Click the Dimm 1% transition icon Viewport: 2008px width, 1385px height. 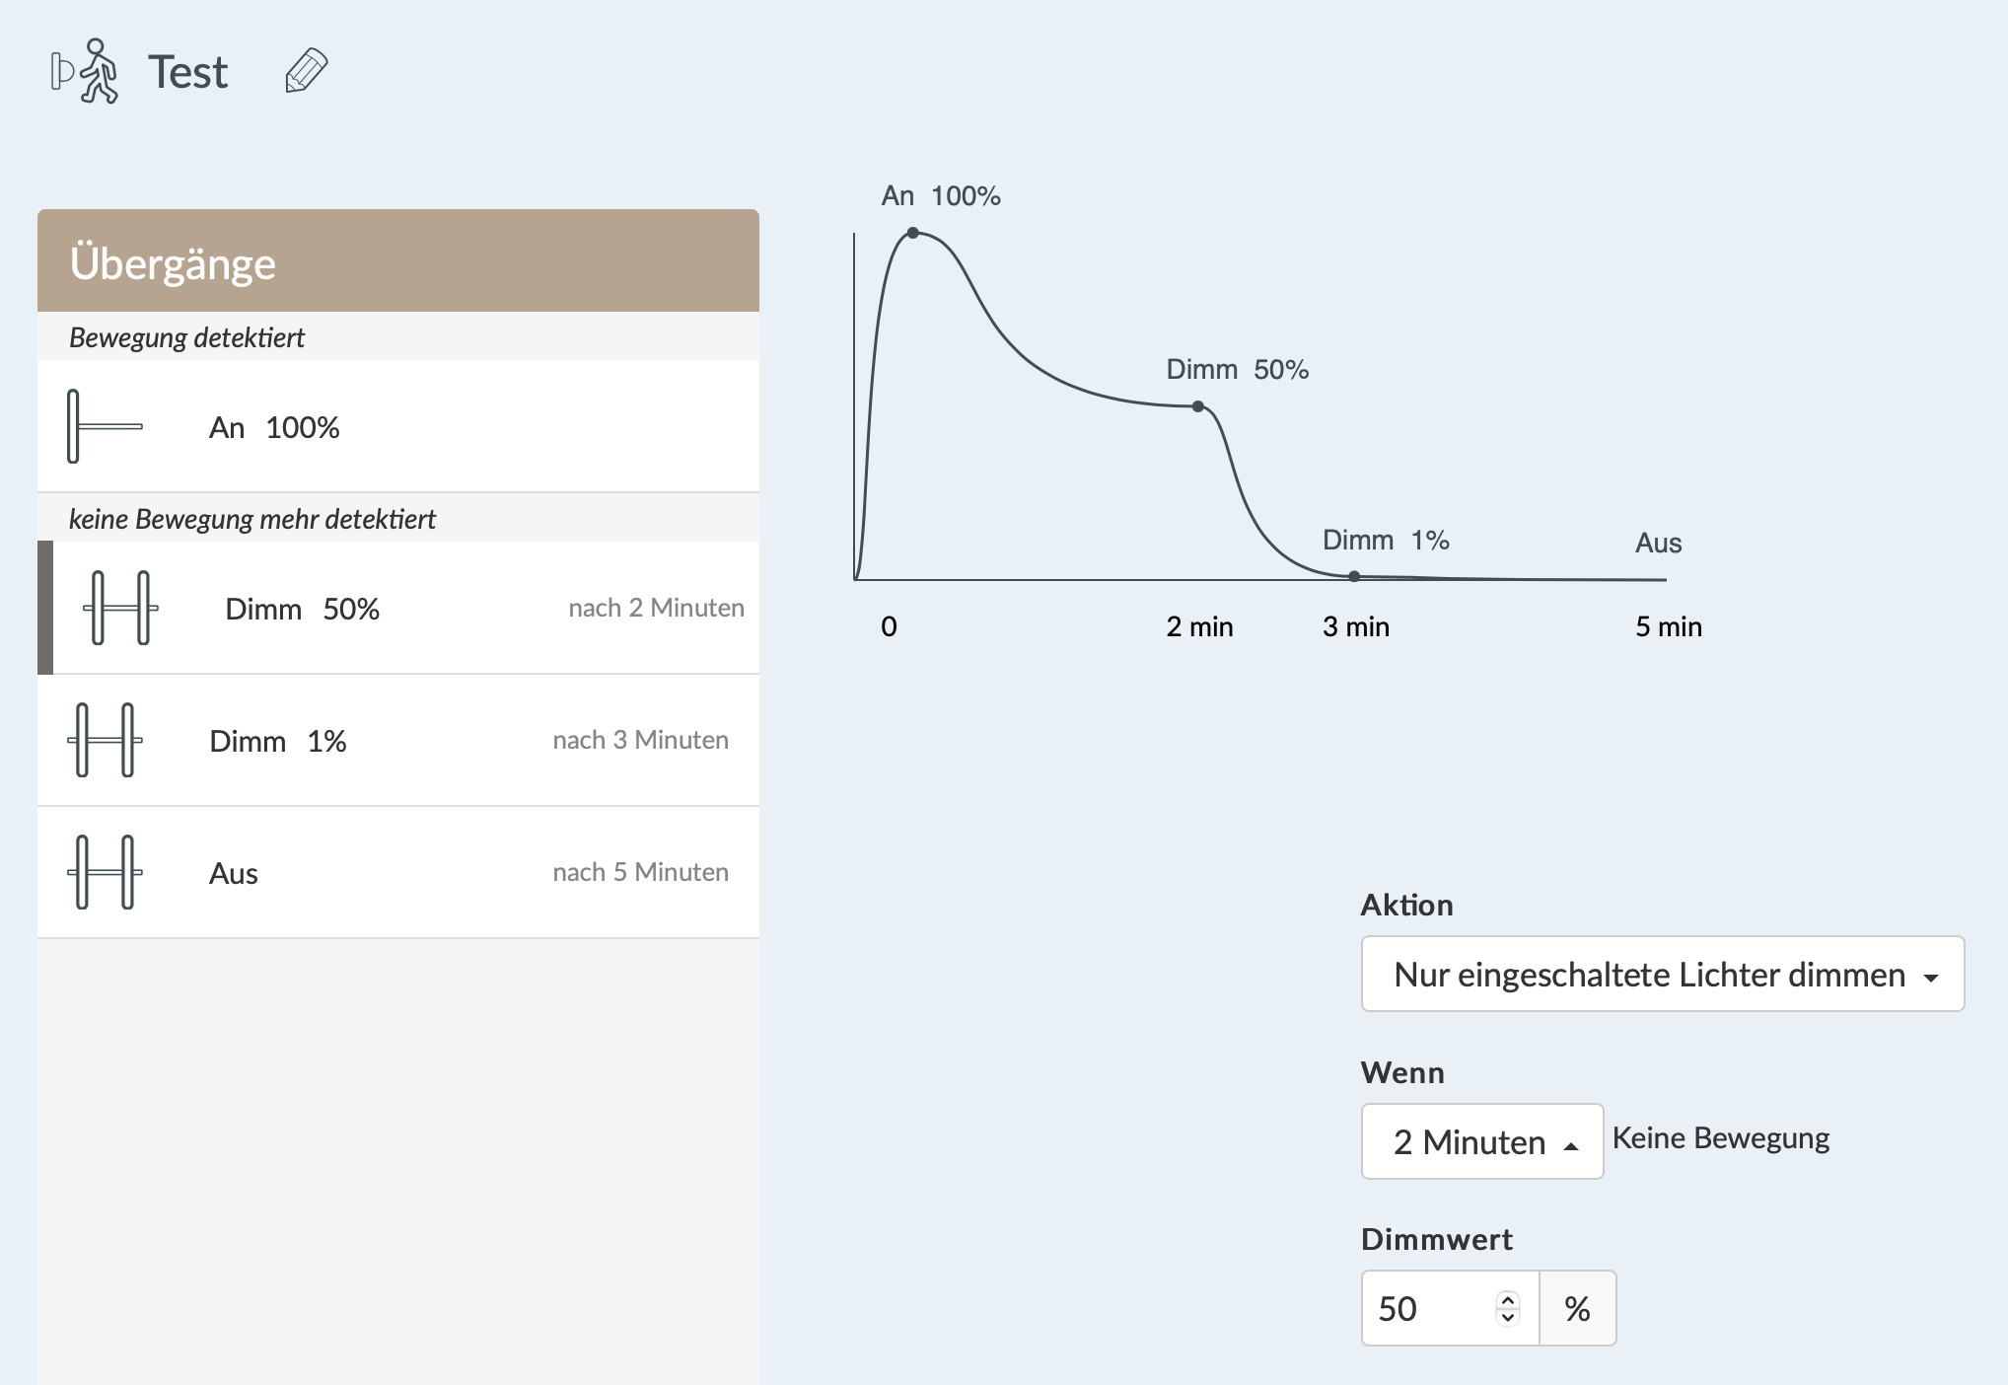pyautogui.click(x=105, y=740)
